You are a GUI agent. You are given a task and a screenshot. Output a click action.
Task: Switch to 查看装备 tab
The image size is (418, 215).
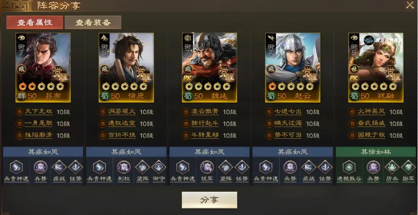click(93, 22)
